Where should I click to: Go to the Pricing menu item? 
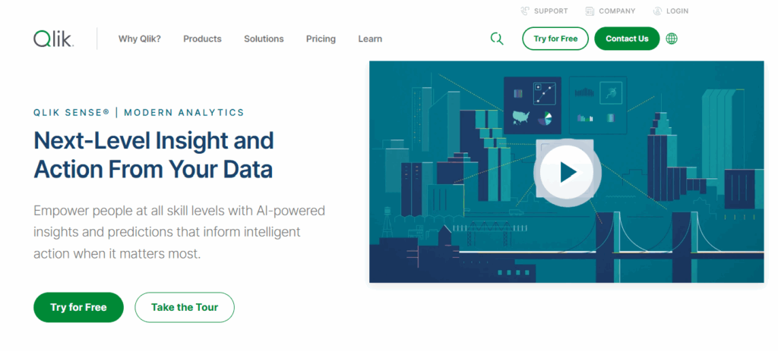tap(321, 39)
